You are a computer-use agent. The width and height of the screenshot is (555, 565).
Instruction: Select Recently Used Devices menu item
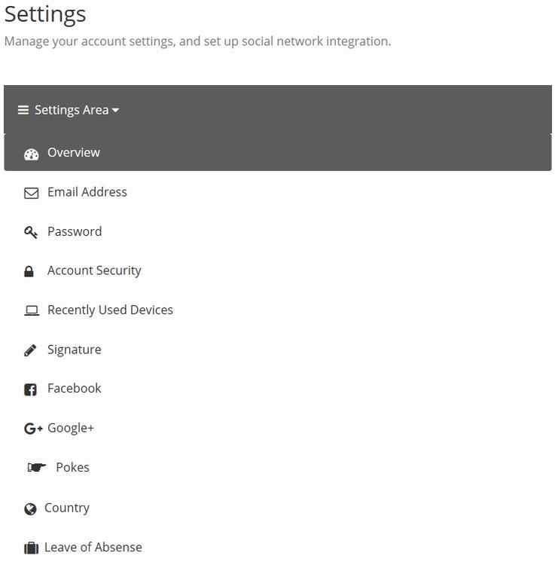click(x=110, y=310)
